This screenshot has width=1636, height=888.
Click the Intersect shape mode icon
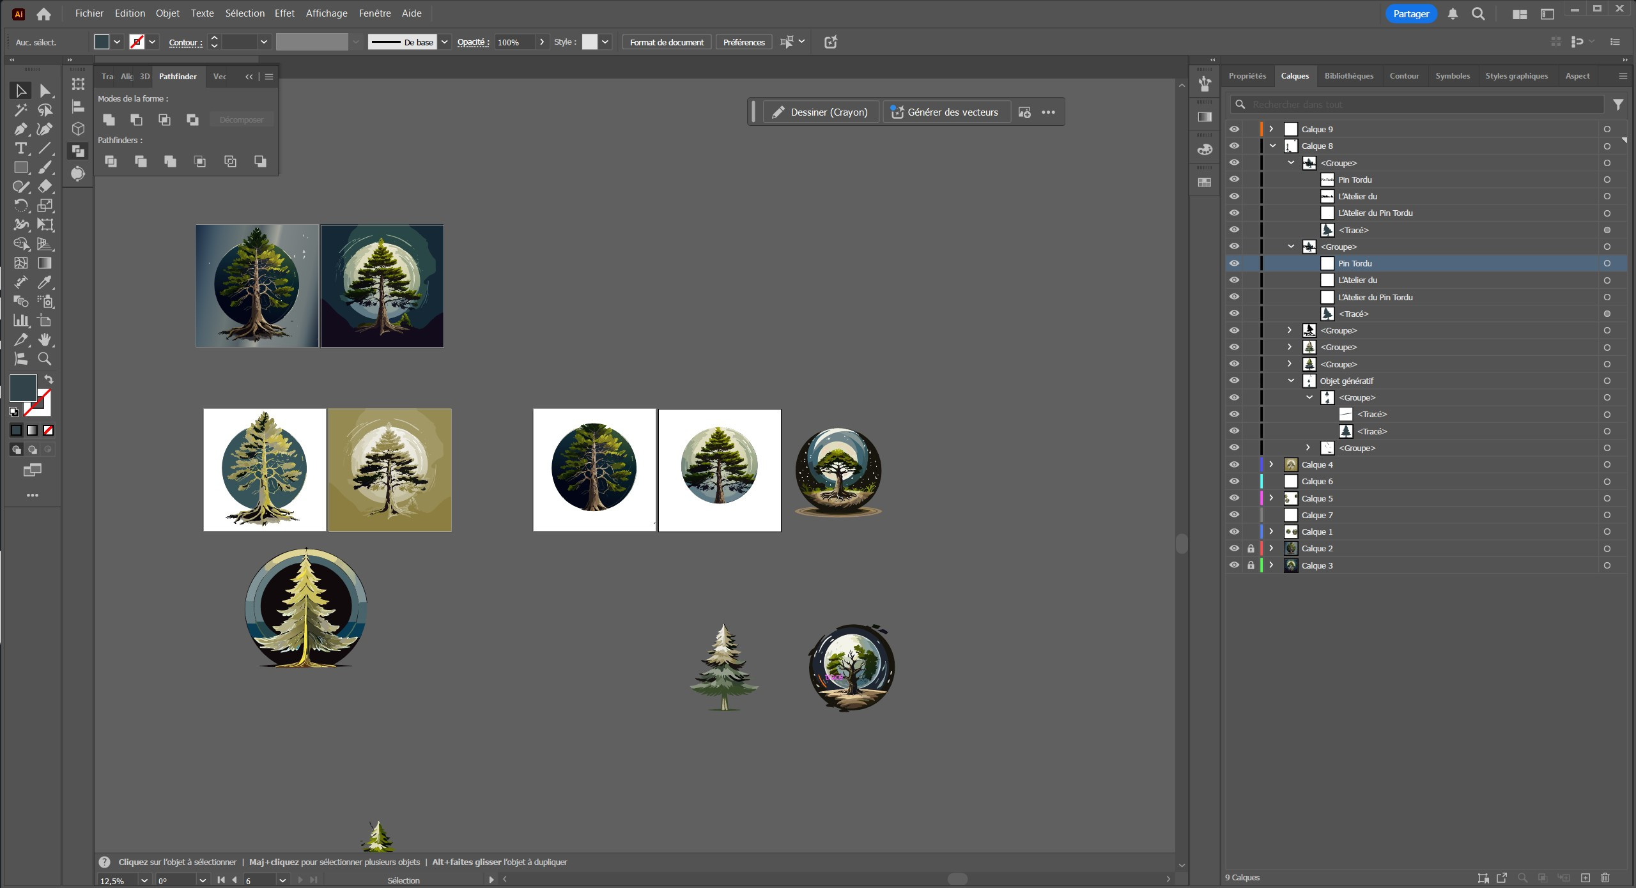click(164, 119)
